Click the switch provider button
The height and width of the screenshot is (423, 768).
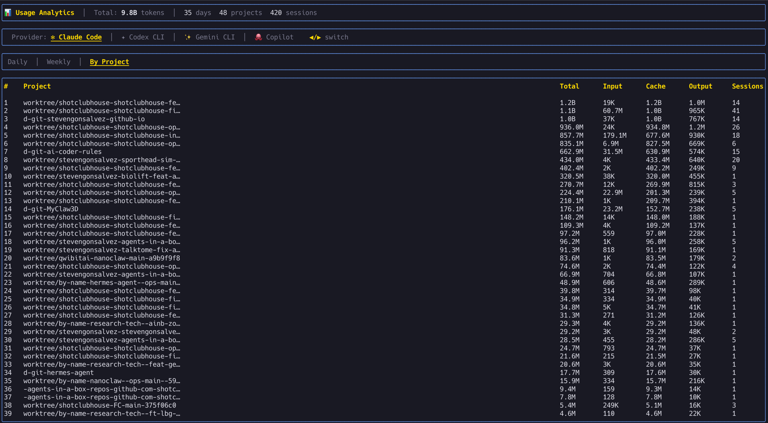click(336, 37)
